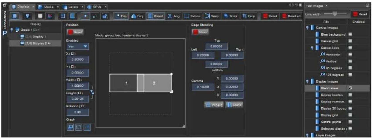Click the two dots toolbar icon
The height and width of the screenshot is (138, 372).
95,16
